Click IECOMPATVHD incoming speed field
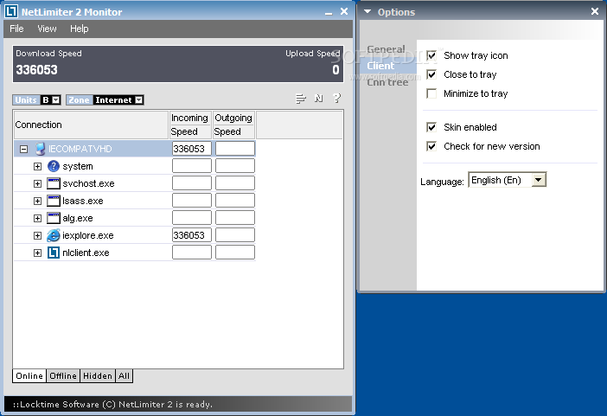This screenshot has width=607, height=416. (x=192, y=149)
